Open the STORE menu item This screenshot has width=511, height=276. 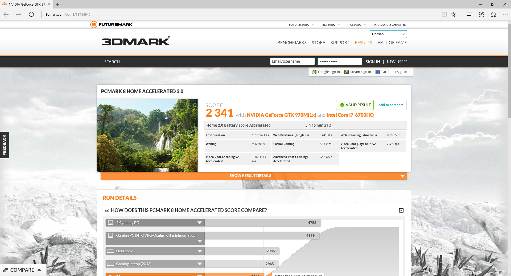tap(318, 42)
